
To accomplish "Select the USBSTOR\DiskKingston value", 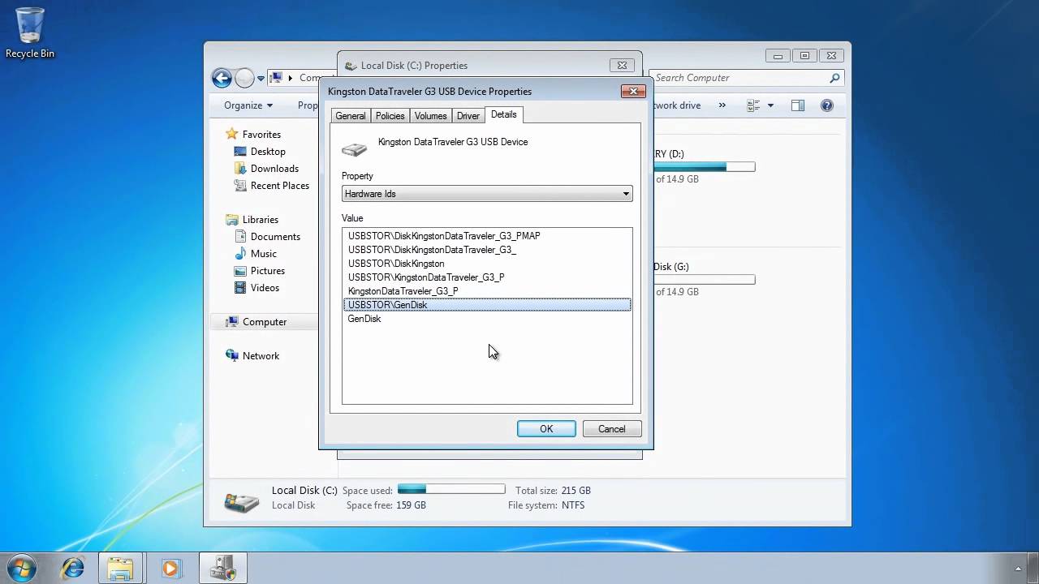I will [487, 264].
